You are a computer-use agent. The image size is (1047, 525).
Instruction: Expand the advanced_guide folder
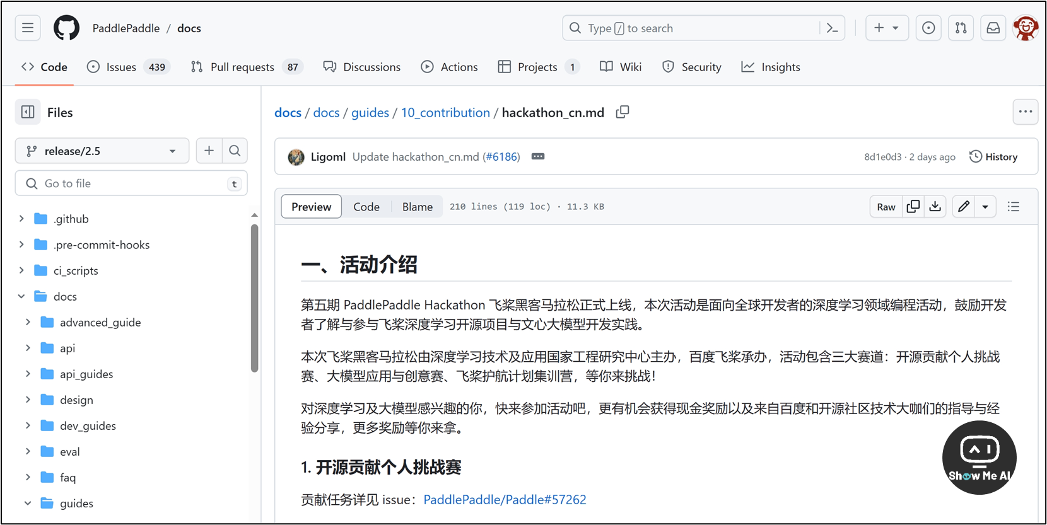tap(28, 322)
